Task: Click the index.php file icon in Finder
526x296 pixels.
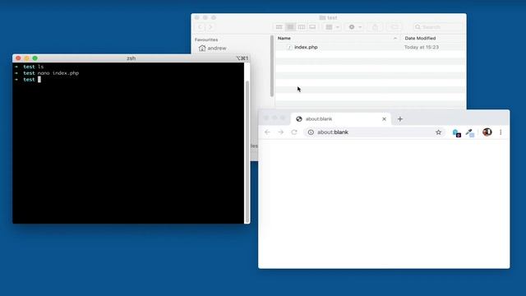Action: (289, 48)
